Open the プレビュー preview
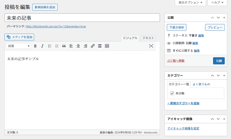The image size is (231, 139). click(215, 27)
